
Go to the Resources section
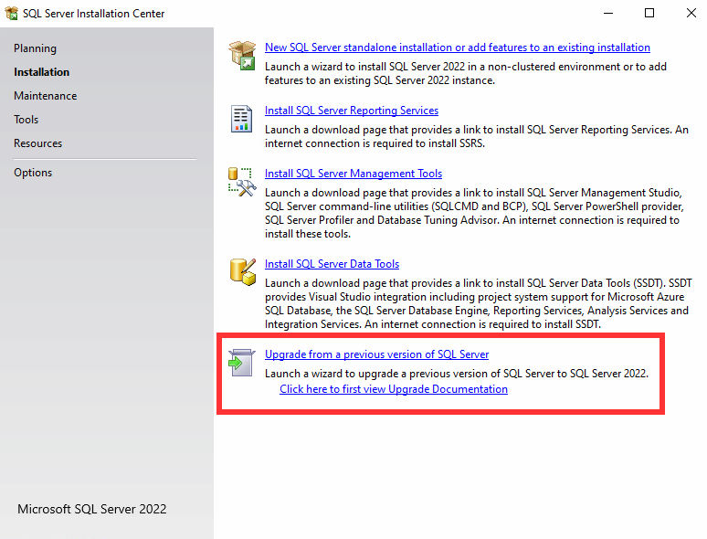[x=37, y=143]
